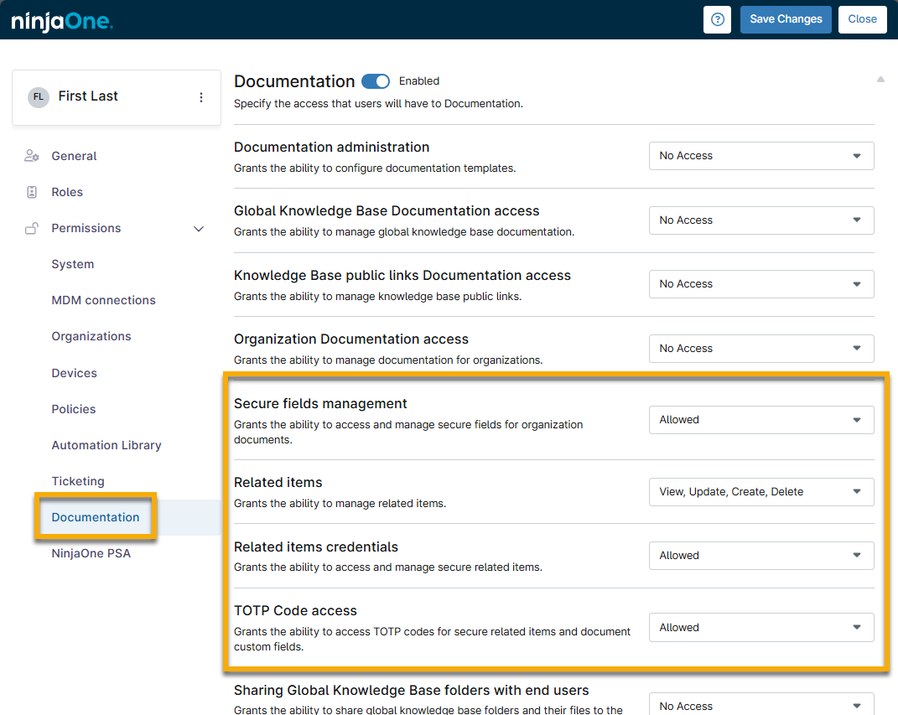Select the Ticketing permissions menu item
Viewport: 898px width, 715px height.
78,481
